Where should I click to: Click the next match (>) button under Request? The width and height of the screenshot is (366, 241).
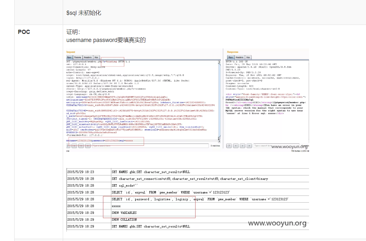pos(88,146)
